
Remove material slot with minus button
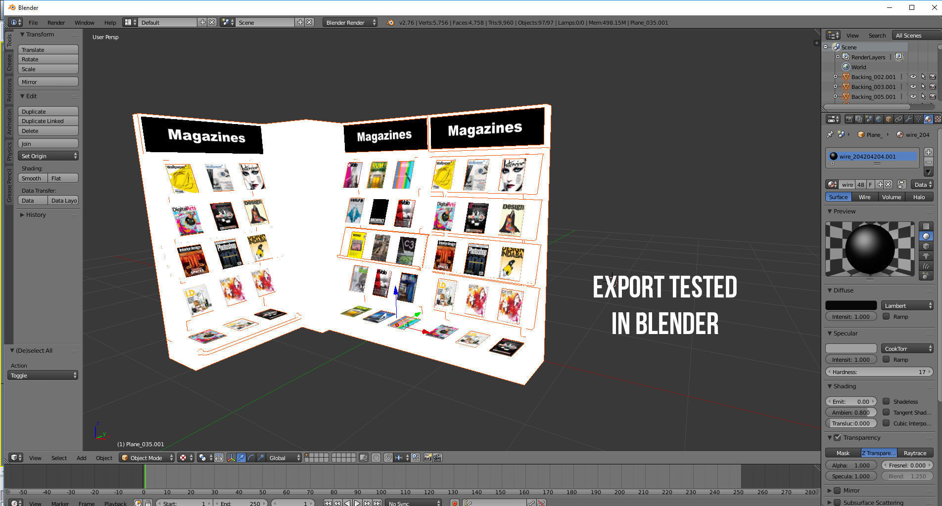pyautogui.click(x=929, y=162)
